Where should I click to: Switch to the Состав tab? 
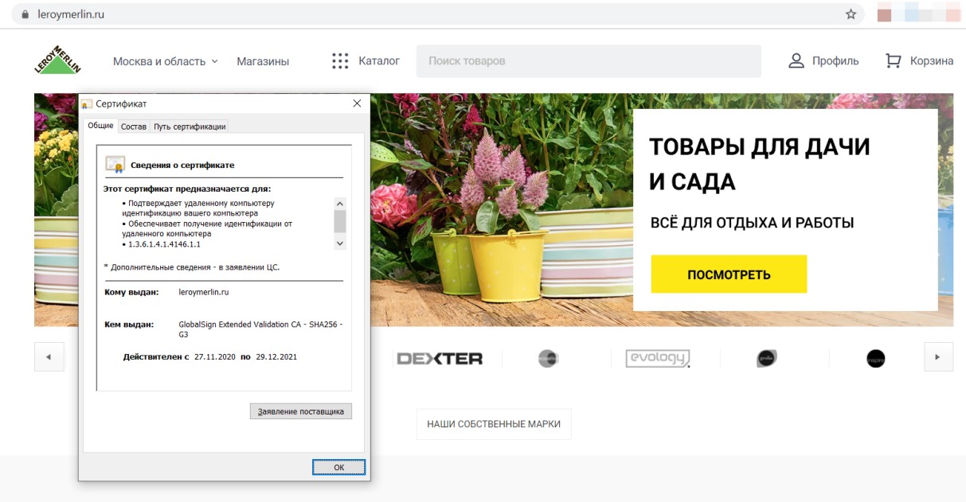coord(134,126)
